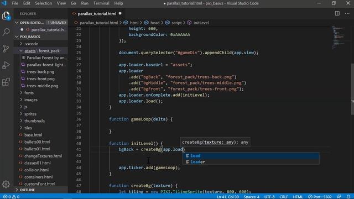Choose the 'load' autocomplete suggestion
354x199 pixels.
pyautogui.click(x=251, y=156)
